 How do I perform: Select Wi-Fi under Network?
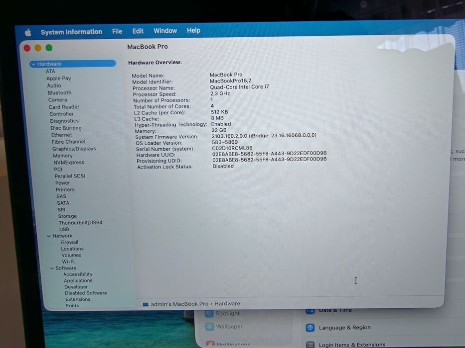68,261
